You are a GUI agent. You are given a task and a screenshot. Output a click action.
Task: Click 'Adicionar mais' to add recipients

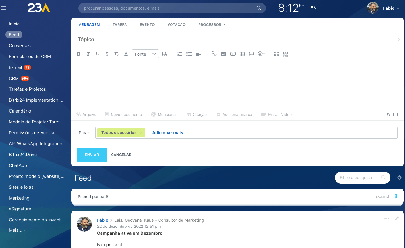[x=165, y=132]
